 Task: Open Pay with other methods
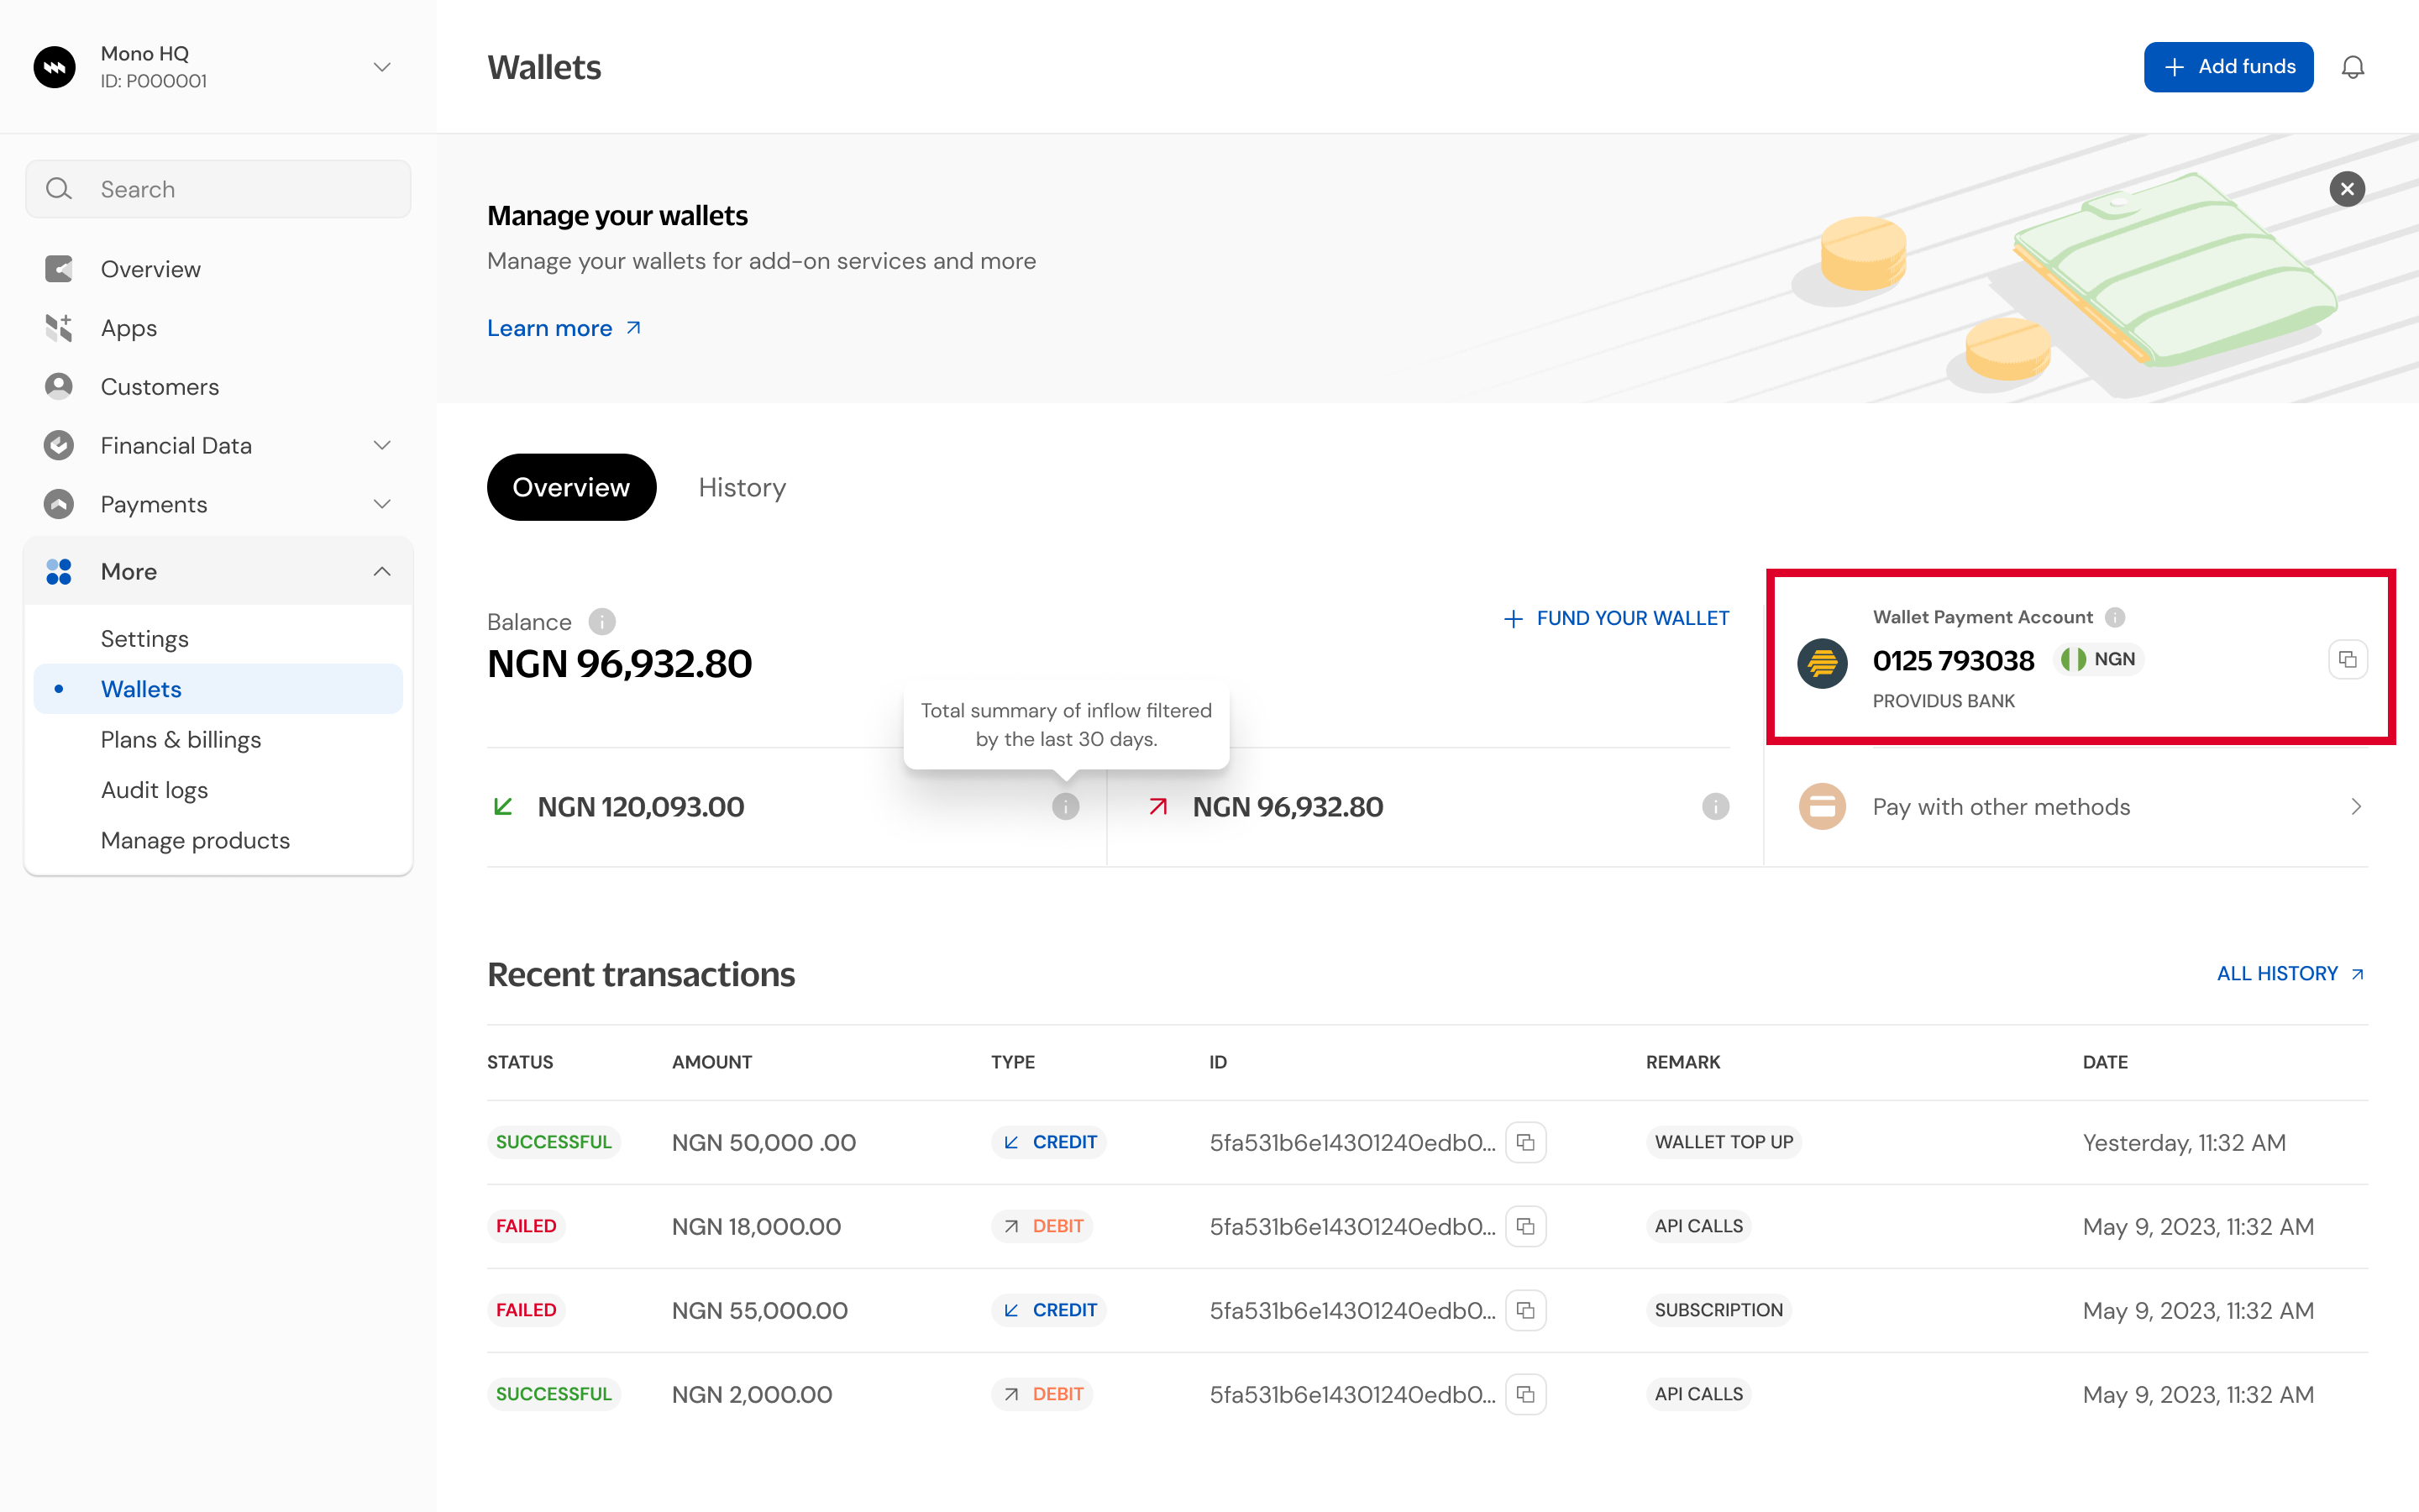[2081, 807]
